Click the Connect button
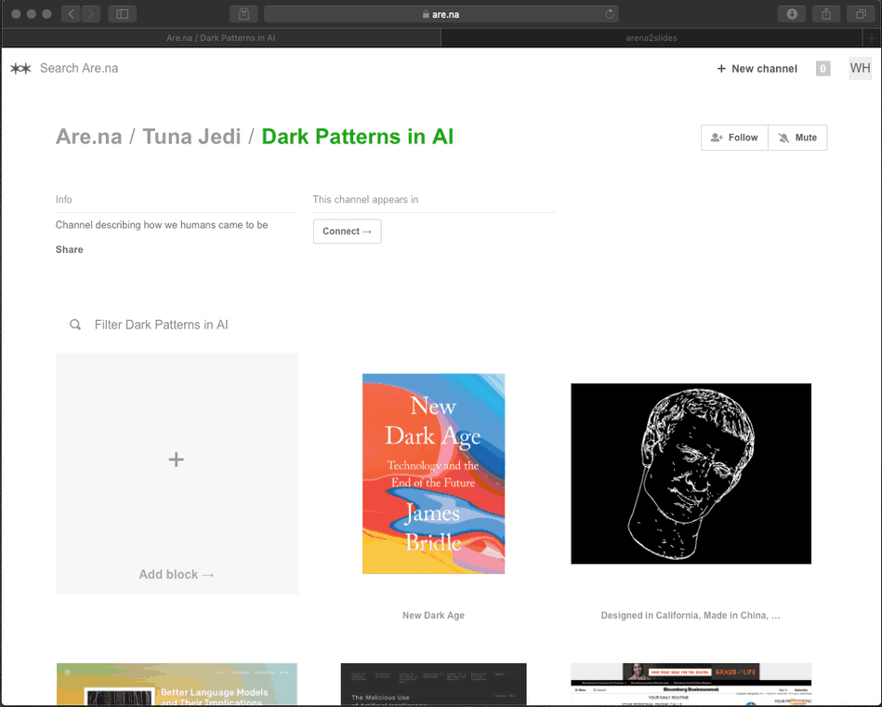The width and height of the screenshot is (882, 707). coord(347,232)
